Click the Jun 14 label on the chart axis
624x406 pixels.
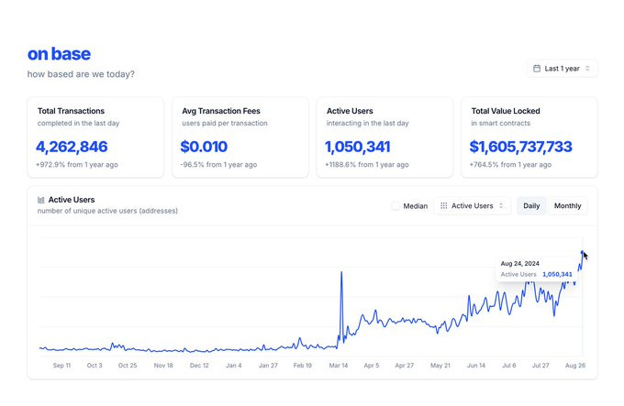tap(476, 365)
